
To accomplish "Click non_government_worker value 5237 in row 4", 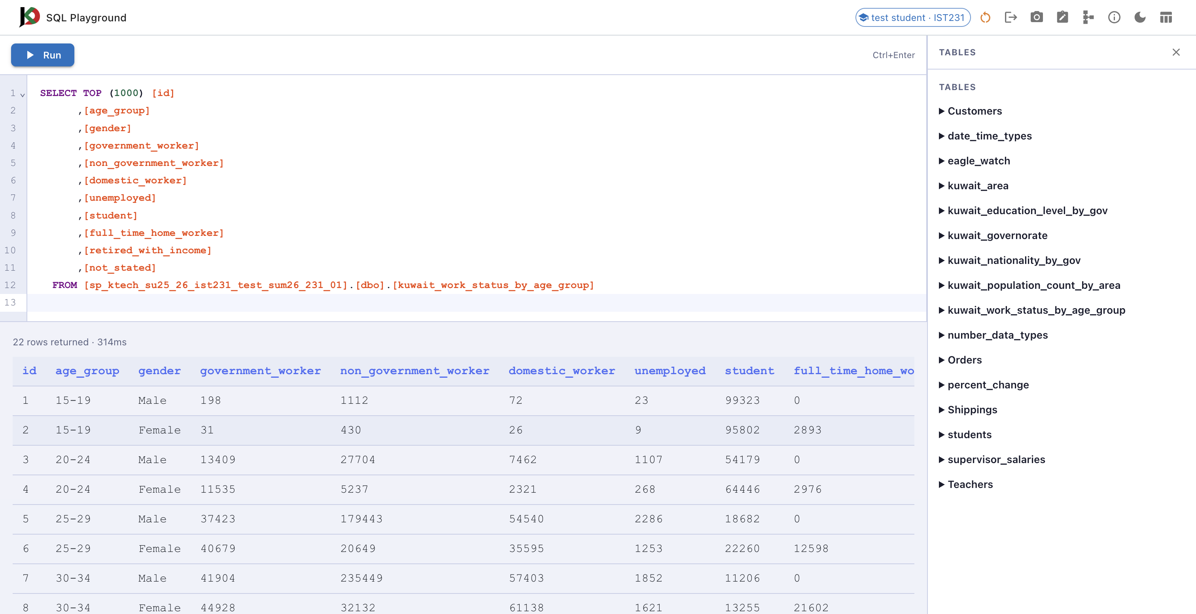I will pos(354,490).
